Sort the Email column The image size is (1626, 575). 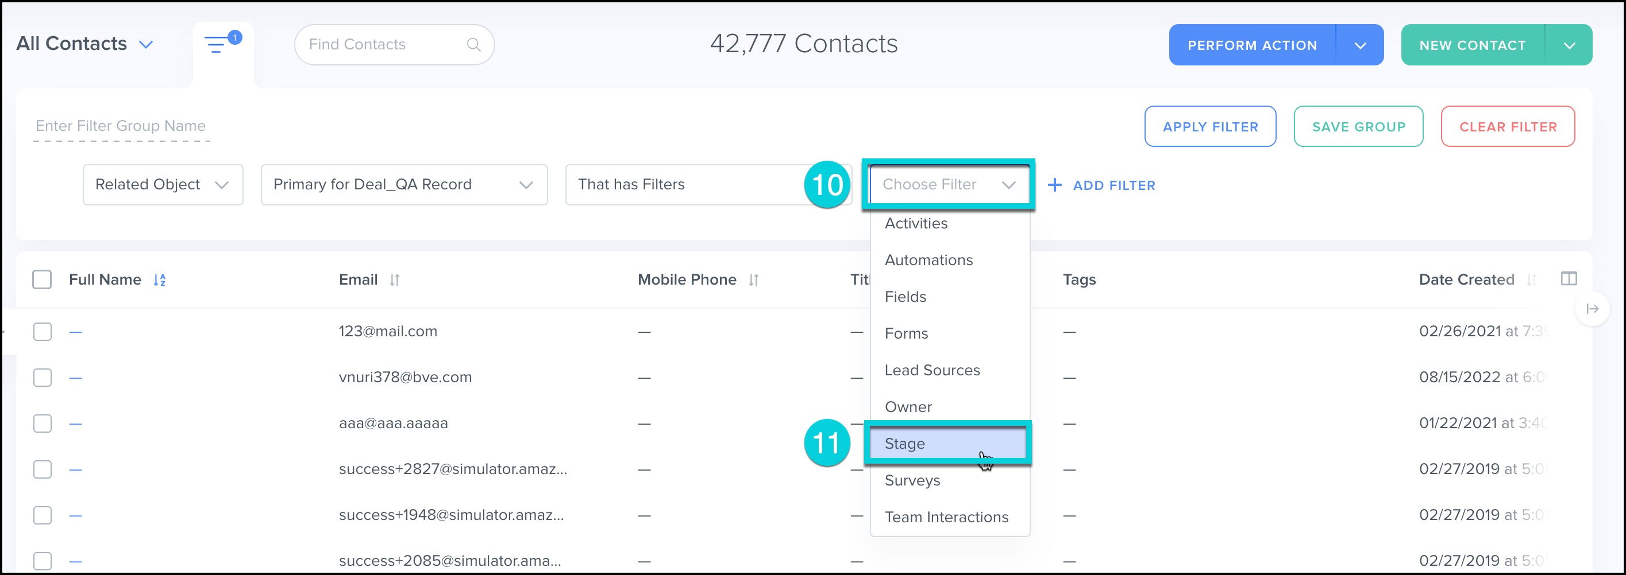click(395, 280)
